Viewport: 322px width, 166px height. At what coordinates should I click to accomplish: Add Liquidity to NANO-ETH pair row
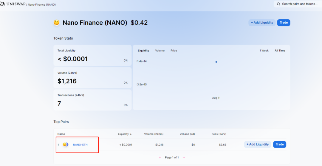258,145
